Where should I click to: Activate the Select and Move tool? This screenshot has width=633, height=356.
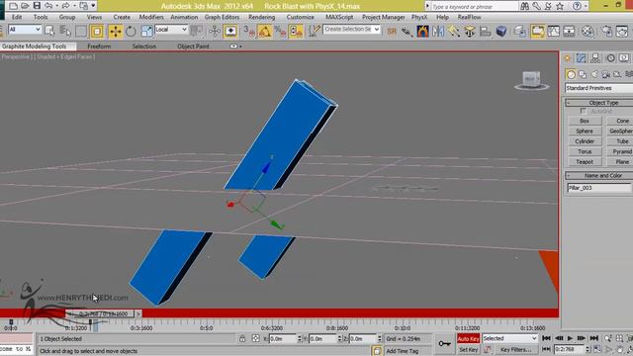coord(116,31)
